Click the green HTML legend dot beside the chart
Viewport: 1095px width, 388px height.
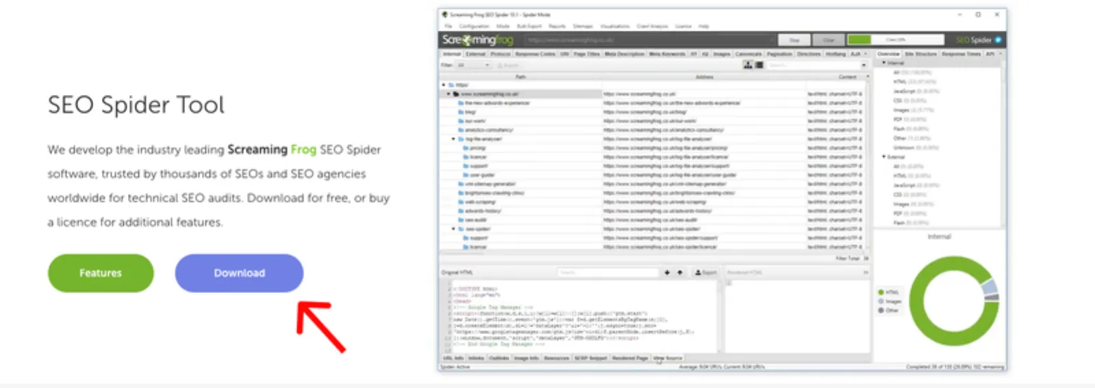pyautogui.click(x=881, y=292)
